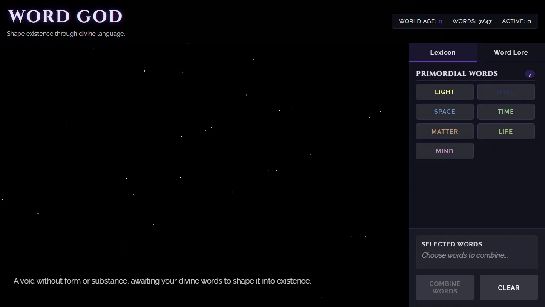Click the Selected Words box

tap(477, 252)
